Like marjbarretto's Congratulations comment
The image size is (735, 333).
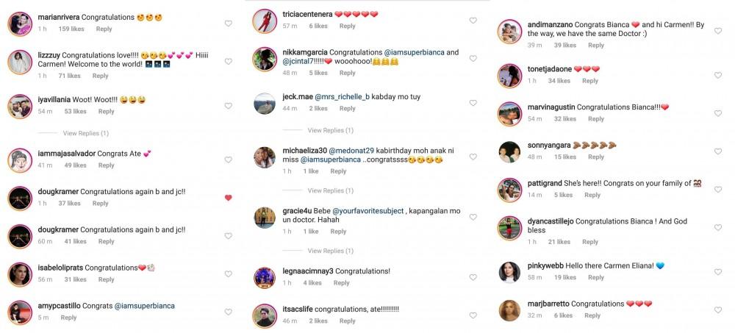(x=717, y=310)
